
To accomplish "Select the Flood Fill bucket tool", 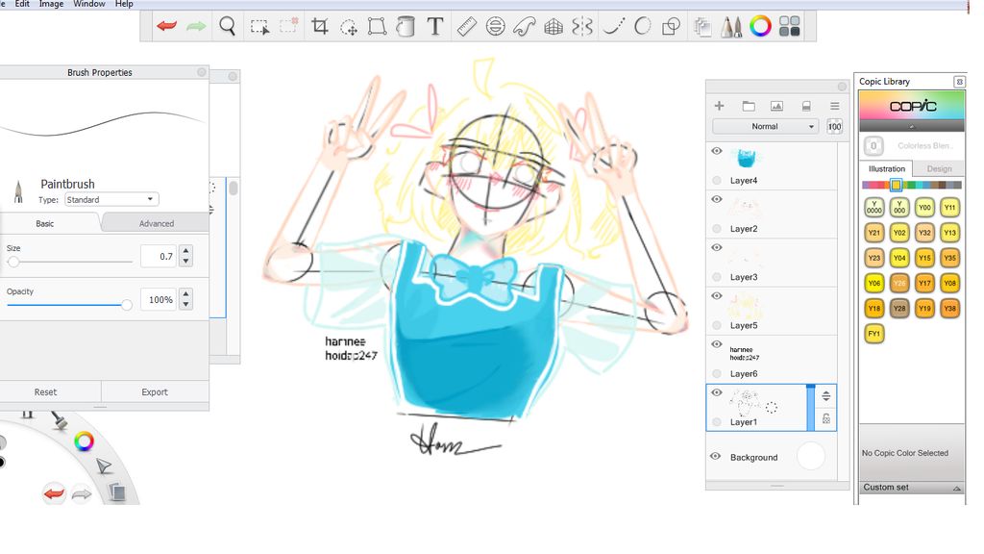I will [x=406, y=26].
